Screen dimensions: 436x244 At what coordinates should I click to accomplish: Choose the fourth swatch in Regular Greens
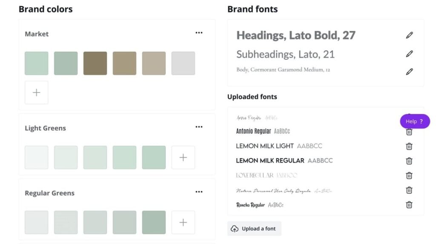125,222
